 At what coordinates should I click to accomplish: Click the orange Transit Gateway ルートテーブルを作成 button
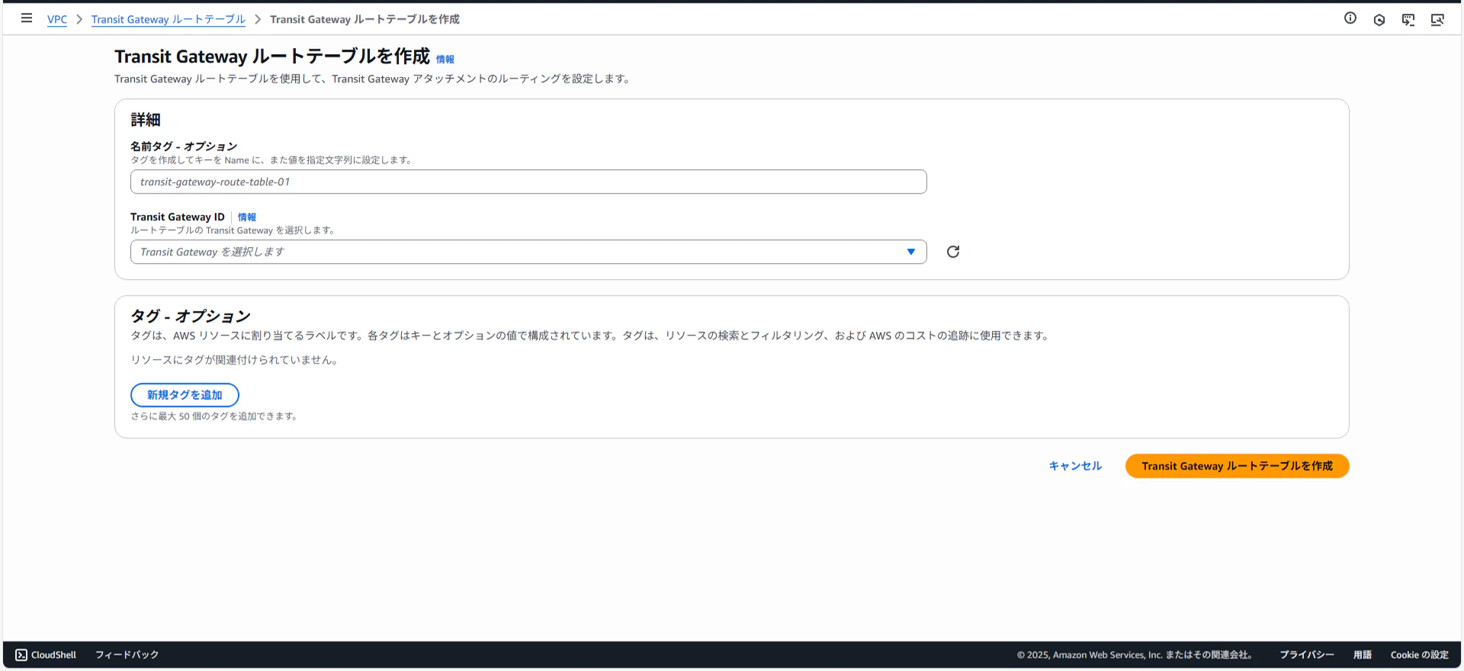pos(1238,466)
